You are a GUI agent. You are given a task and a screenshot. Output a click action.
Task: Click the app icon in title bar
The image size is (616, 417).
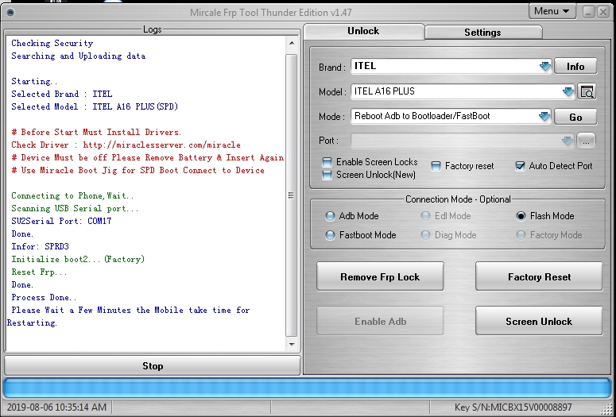pos(10,12)
